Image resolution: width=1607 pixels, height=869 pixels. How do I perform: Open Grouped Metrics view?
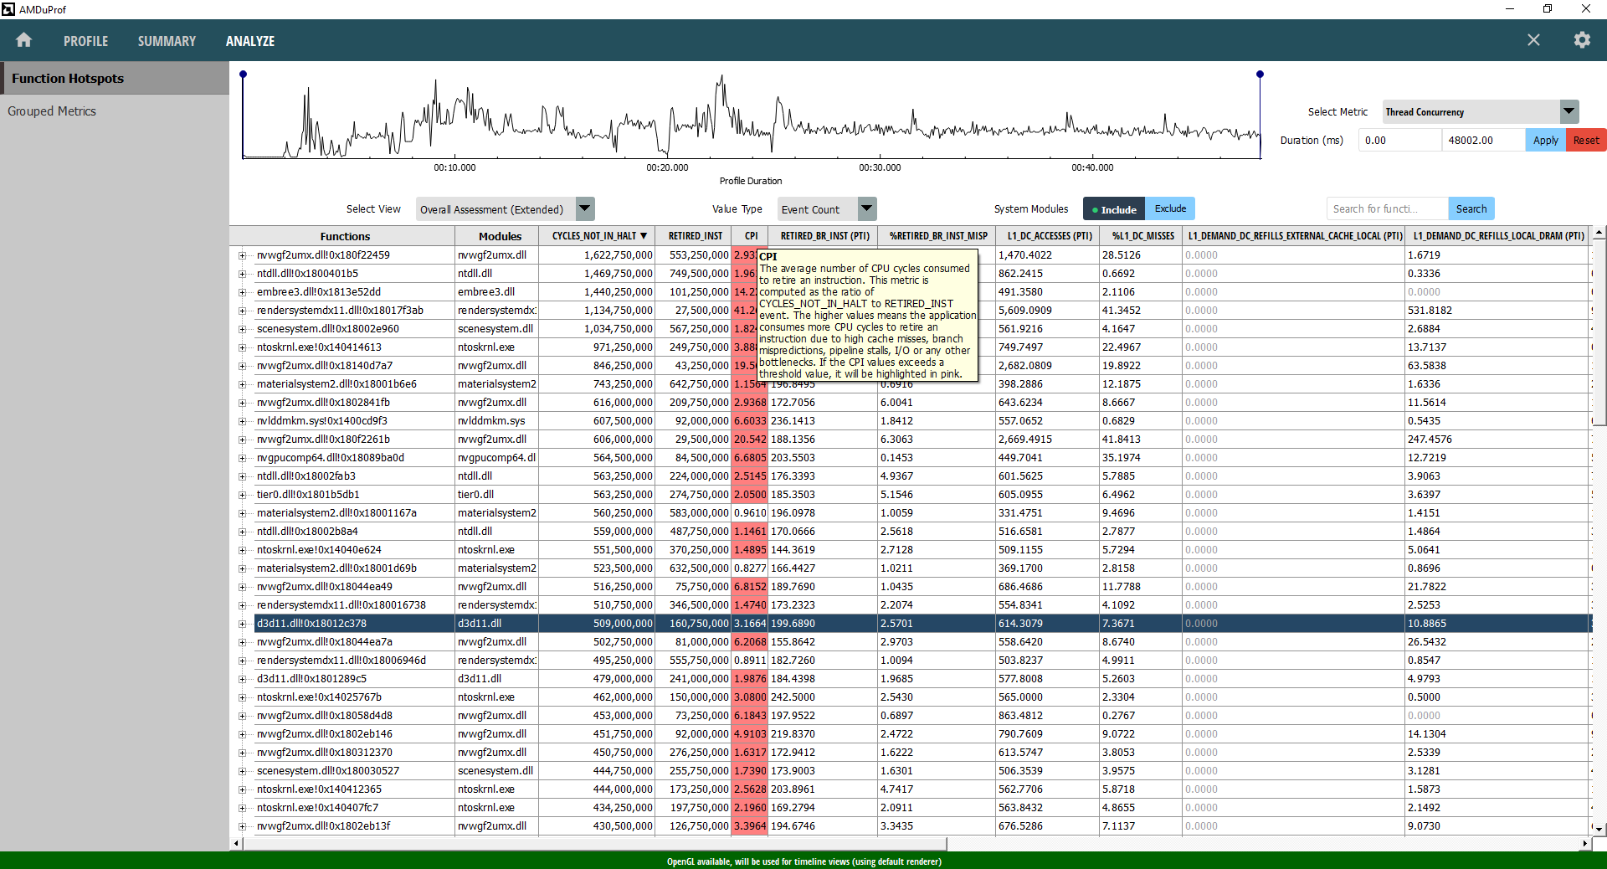tap(115, 111)
